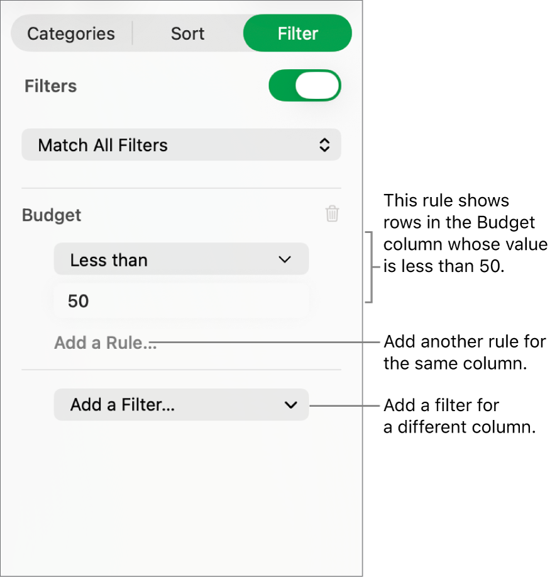This screenshot has width=557, height=578.
Task: Switch to the Sort tab
Action: [x=187, y=33]
